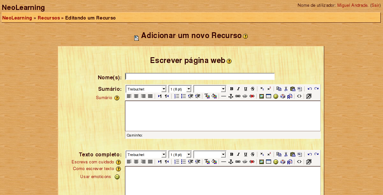383x195 pixels.
Task: Open NeoLearning breadcrumb link
Action: (x=17, y=18)
